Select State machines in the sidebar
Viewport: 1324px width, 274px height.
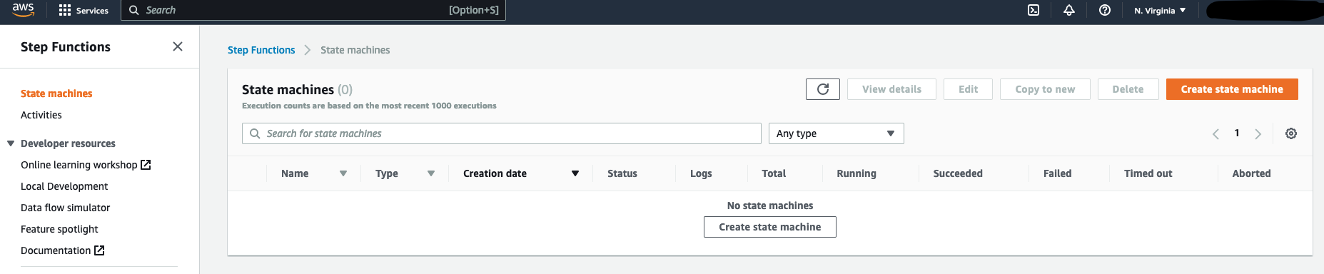(56, 93)
